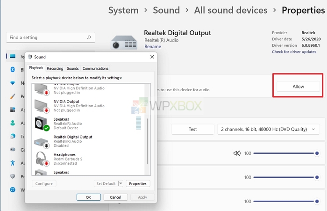Viewport: 327px width, 211px height.
Task: Click the Properties button in Sound dialog
Action: [138, 183]
